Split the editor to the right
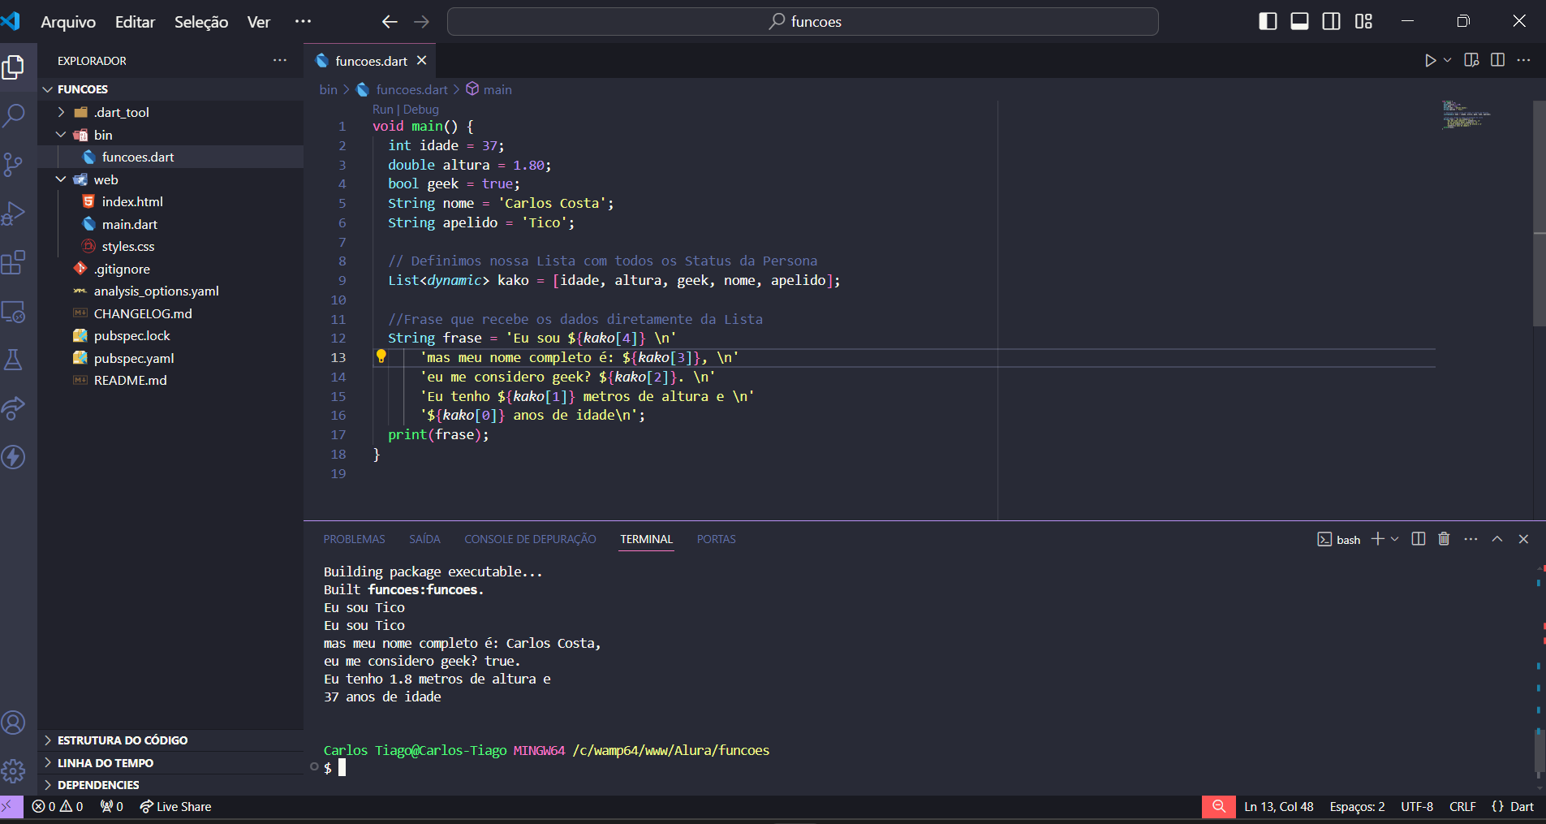1546x824 pixels. coord(1497,60)
